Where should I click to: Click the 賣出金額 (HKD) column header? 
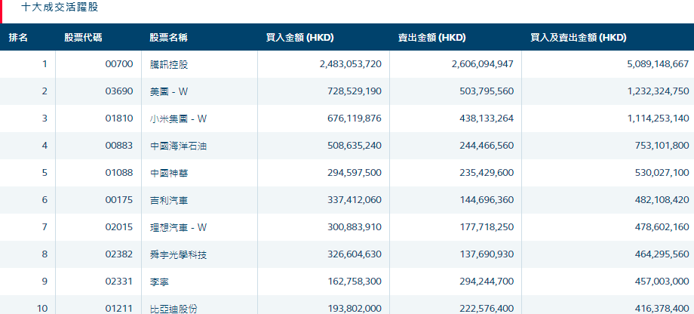click(x=432, y=38)
